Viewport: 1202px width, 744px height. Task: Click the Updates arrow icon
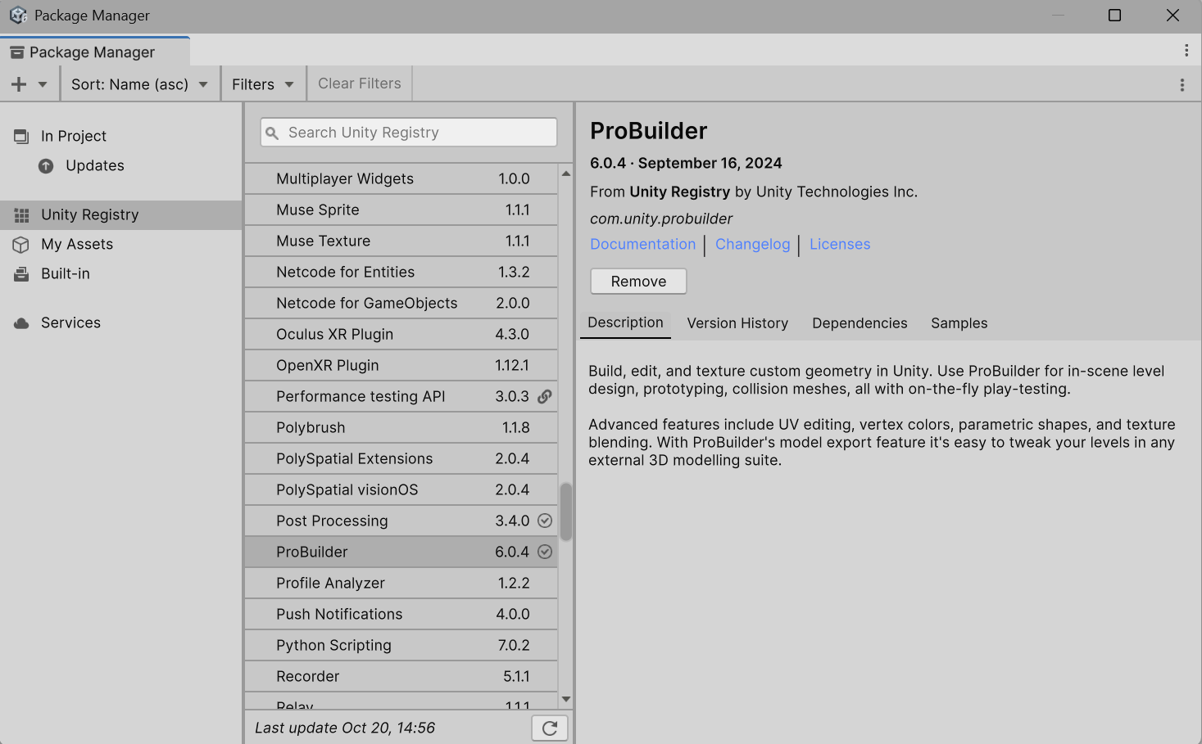46,166
